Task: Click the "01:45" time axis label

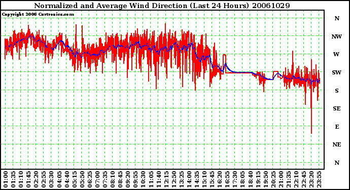Action: coord(28,179)
